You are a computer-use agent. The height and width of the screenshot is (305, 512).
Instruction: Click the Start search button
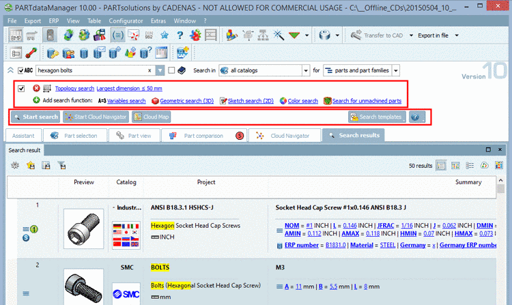(x=35, y=117)
